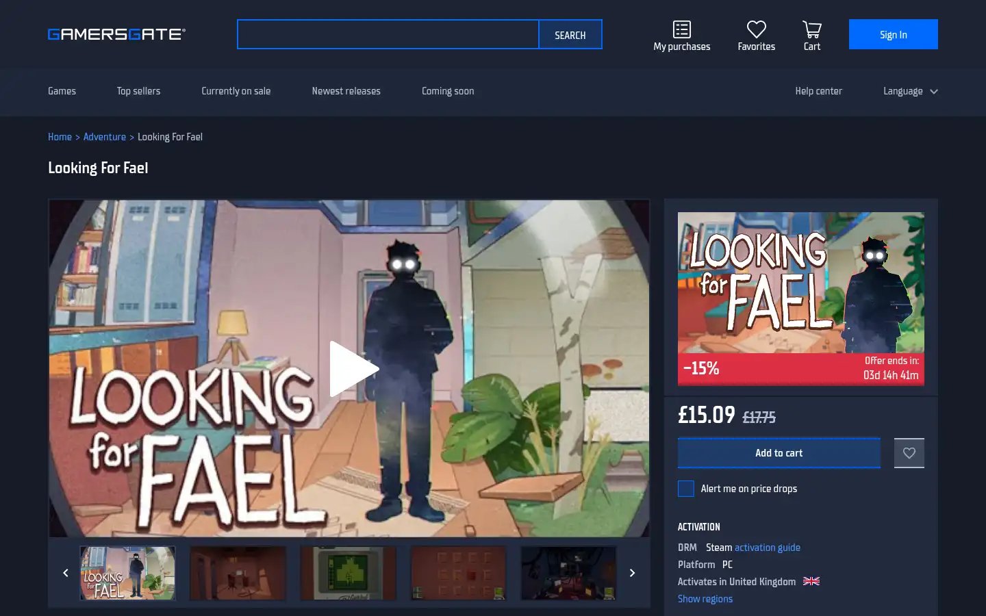
Task: Select the second screenshot thumbnail
Action: [x=238, y=573]
